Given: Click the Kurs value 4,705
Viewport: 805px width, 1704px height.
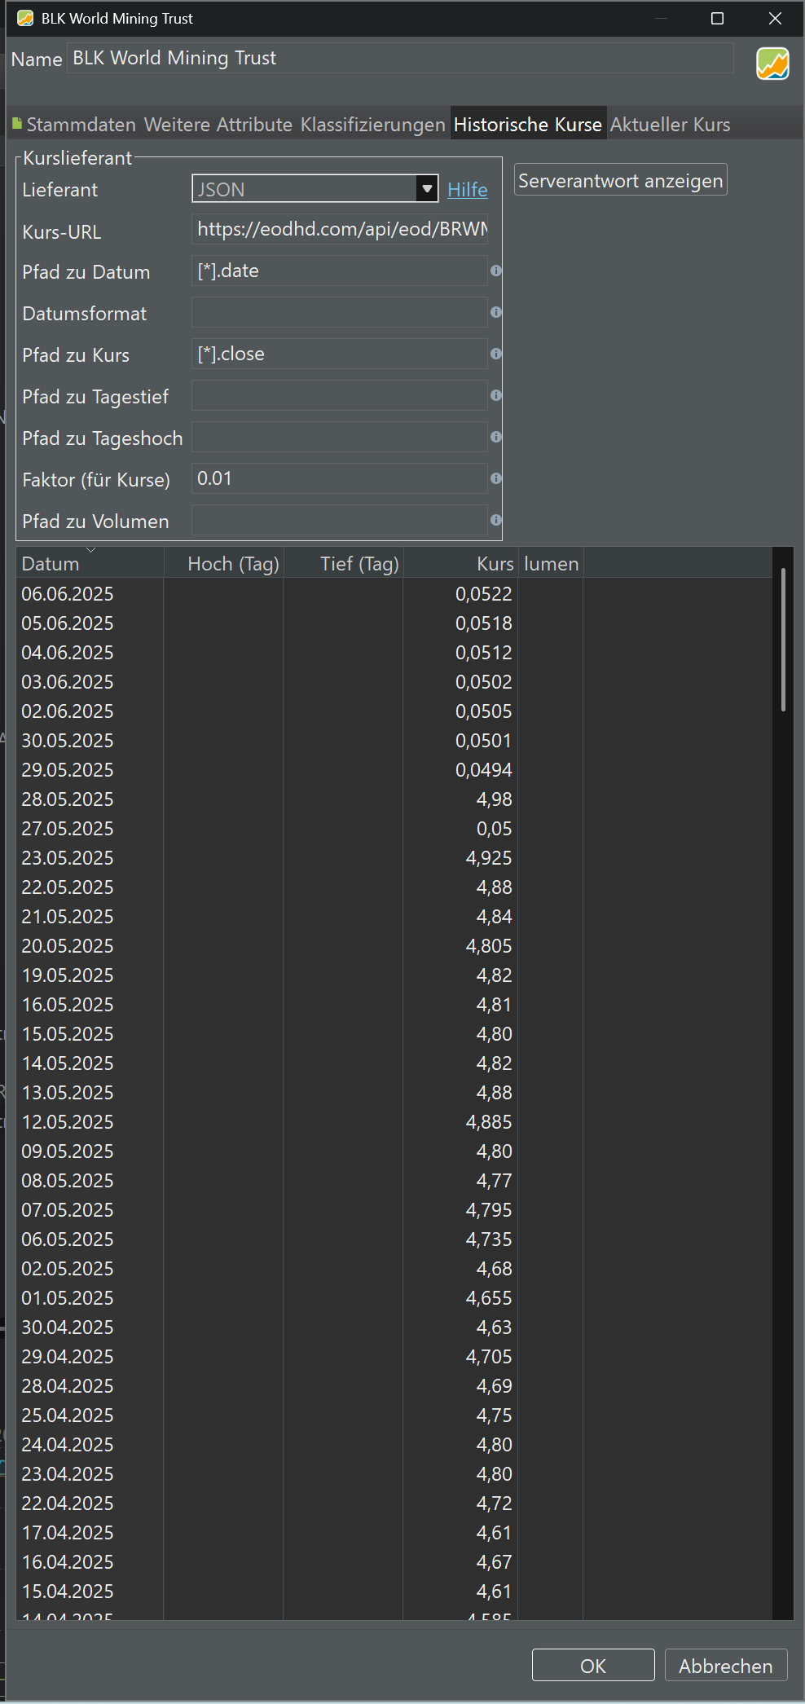Looking at the screenshot, I should point(489,1357).
